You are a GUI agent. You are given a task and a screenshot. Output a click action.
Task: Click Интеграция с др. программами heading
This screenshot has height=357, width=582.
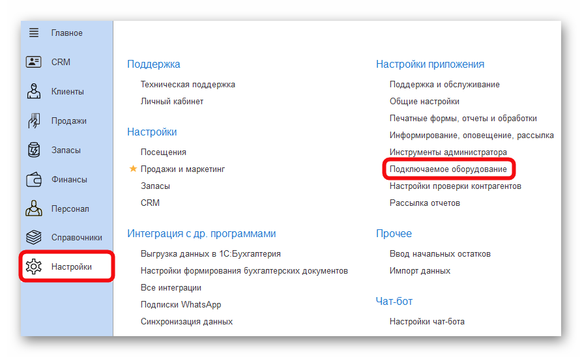pyautogui.click(x=201, y=233)
